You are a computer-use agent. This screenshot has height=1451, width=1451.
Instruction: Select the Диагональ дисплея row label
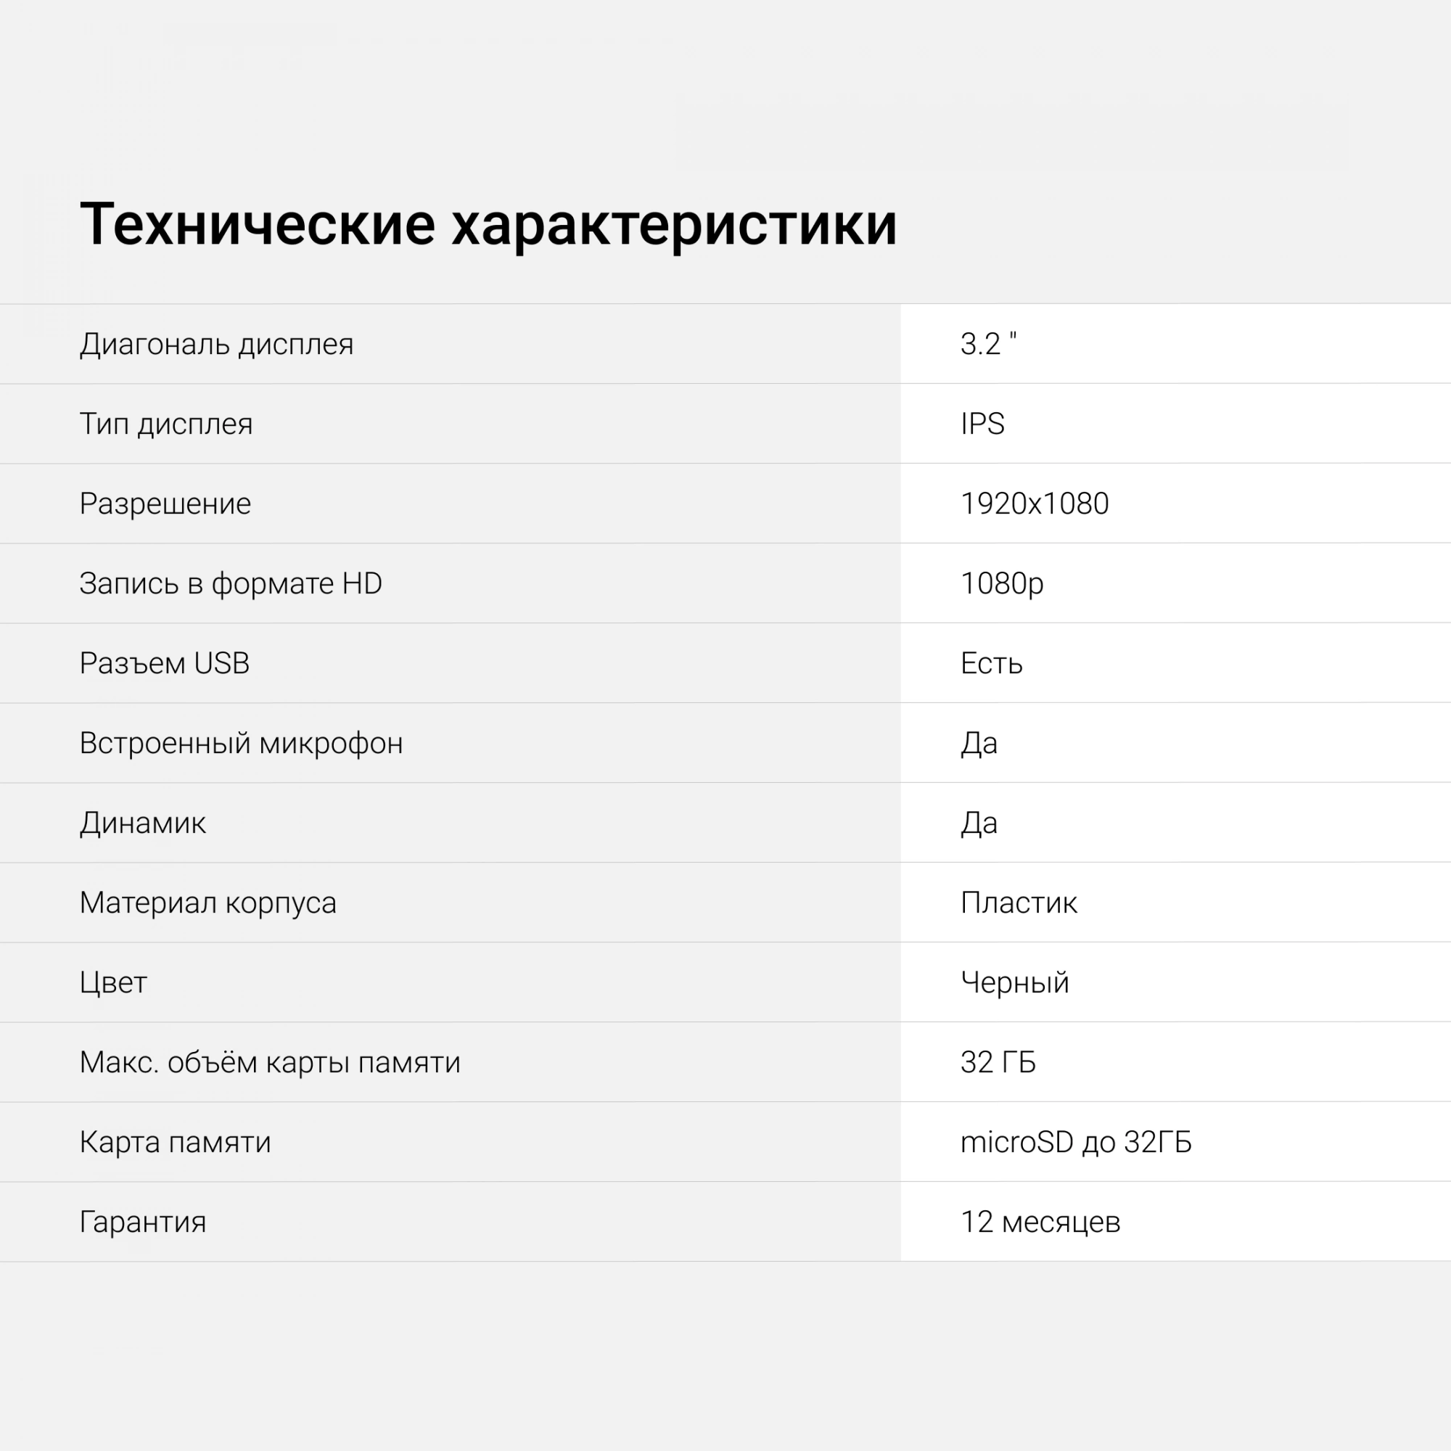pos(216,344)
